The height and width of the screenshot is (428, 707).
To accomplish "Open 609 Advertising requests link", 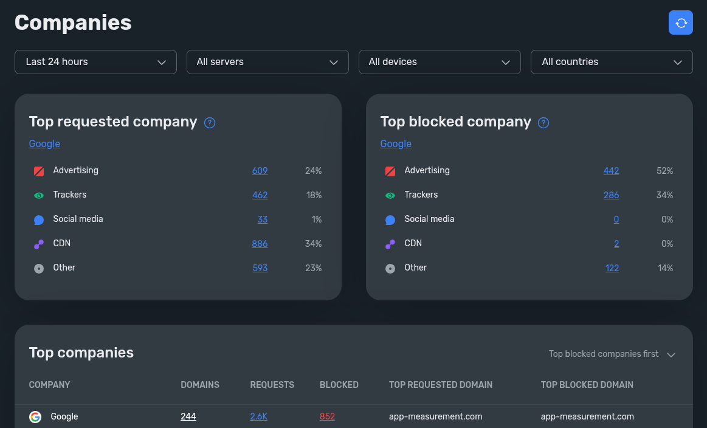I will coord(260,170).
